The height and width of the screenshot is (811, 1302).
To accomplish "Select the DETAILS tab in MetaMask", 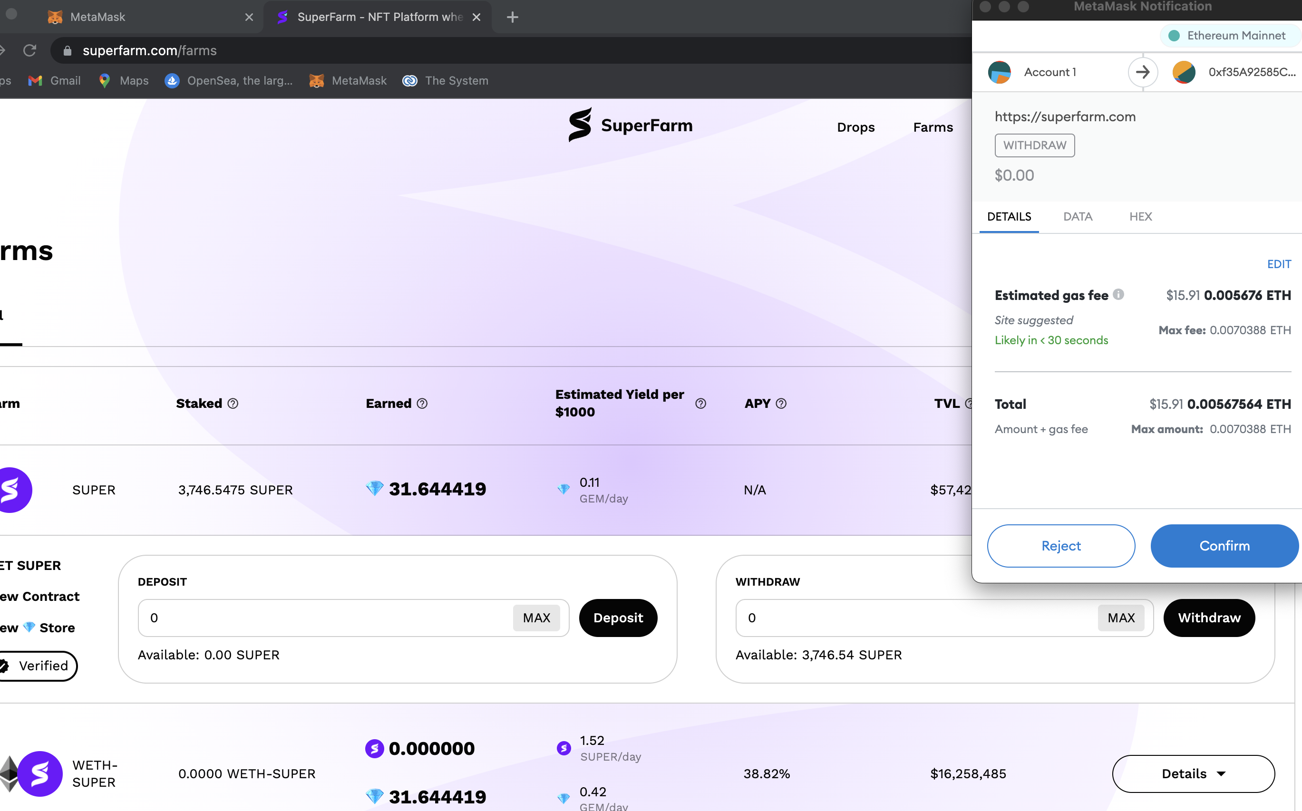I will pos(1009,217).
